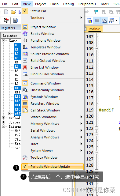Toggle the Call Stack Window menu entry

53,110
